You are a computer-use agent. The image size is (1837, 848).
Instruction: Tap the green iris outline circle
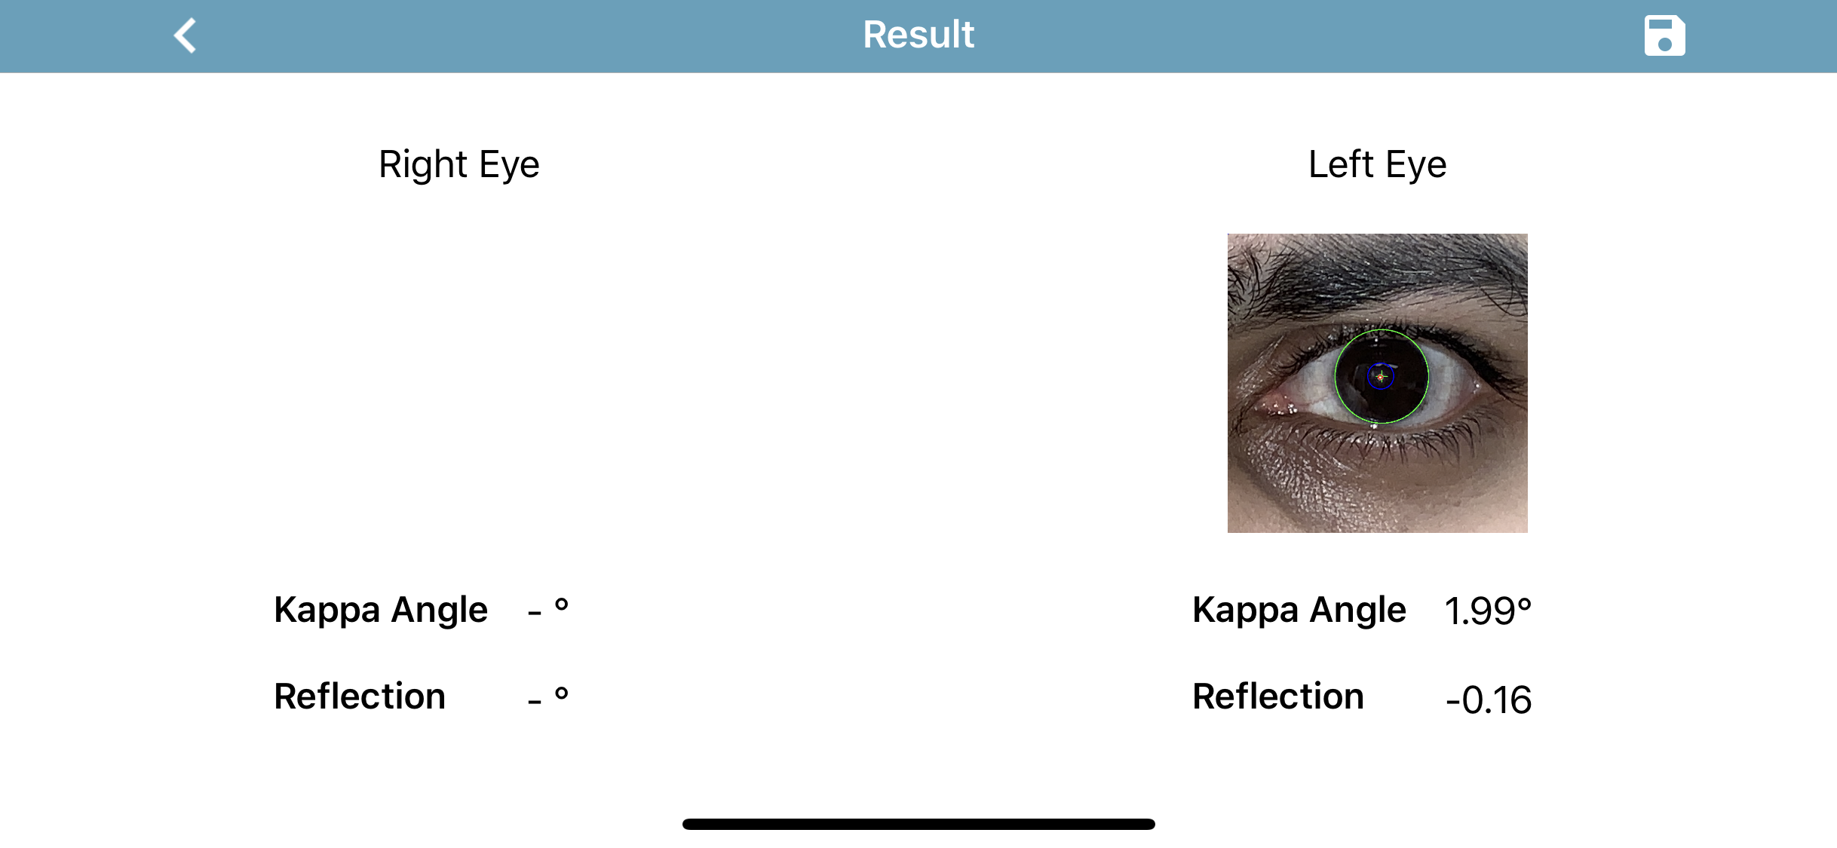click(x=1336, y=377)
